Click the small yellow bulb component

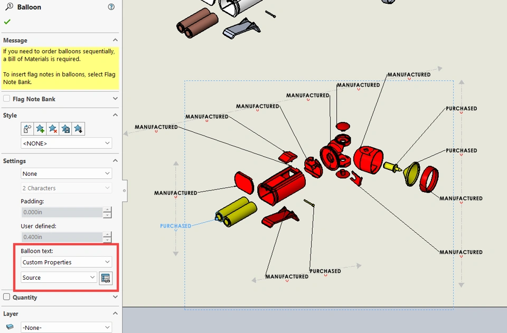pyautogui.click(x=392, y=167)
